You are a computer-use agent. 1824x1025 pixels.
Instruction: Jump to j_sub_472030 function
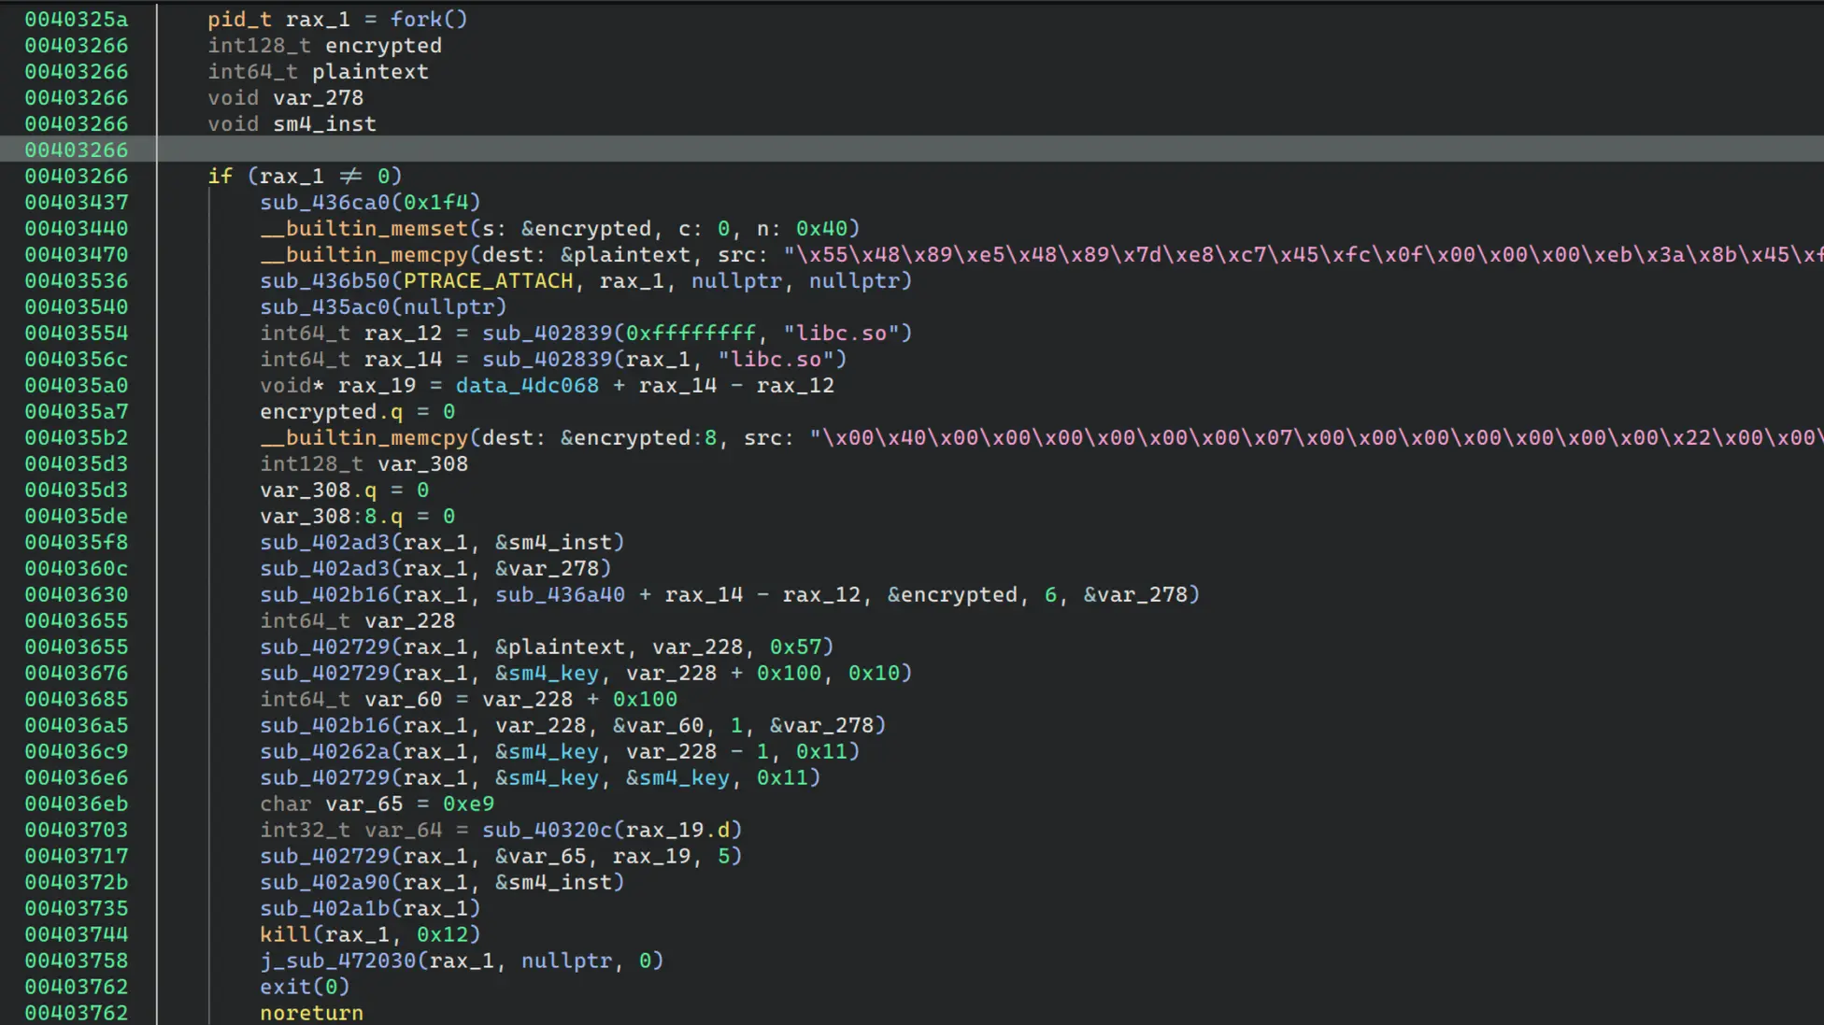(337, 961)
